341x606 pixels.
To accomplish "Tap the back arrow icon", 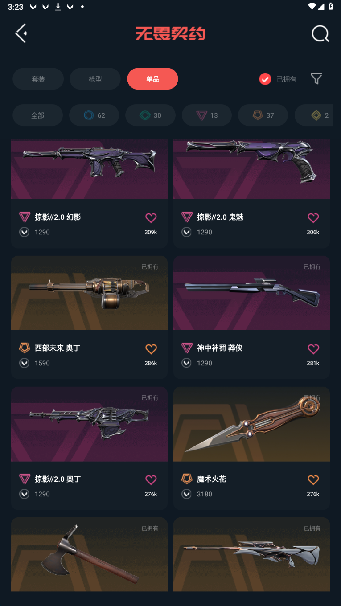I will pyautogui.click(x=21, y=33).
